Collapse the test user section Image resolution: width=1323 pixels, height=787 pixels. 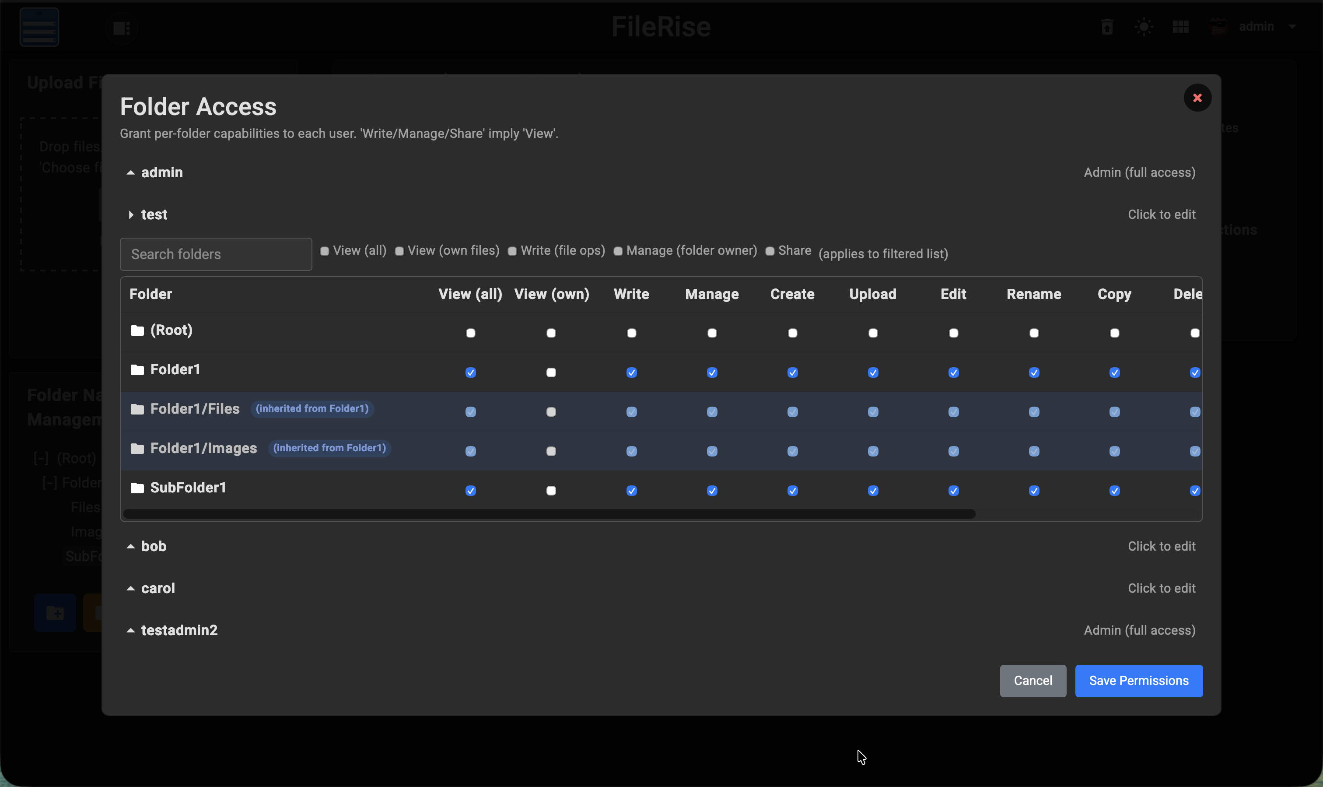click(131, 215)
